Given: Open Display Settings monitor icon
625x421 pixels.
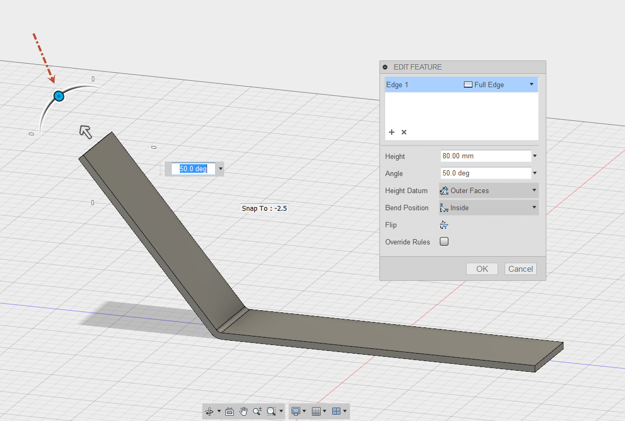Looking at the screenshot, I should coord(295,411).
